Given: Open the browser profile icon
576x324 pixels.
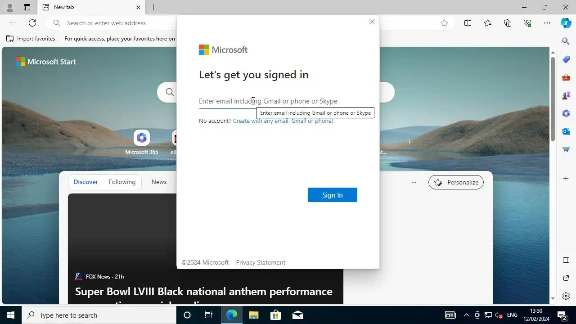Looking at the screenshot, I should [9, 7].
